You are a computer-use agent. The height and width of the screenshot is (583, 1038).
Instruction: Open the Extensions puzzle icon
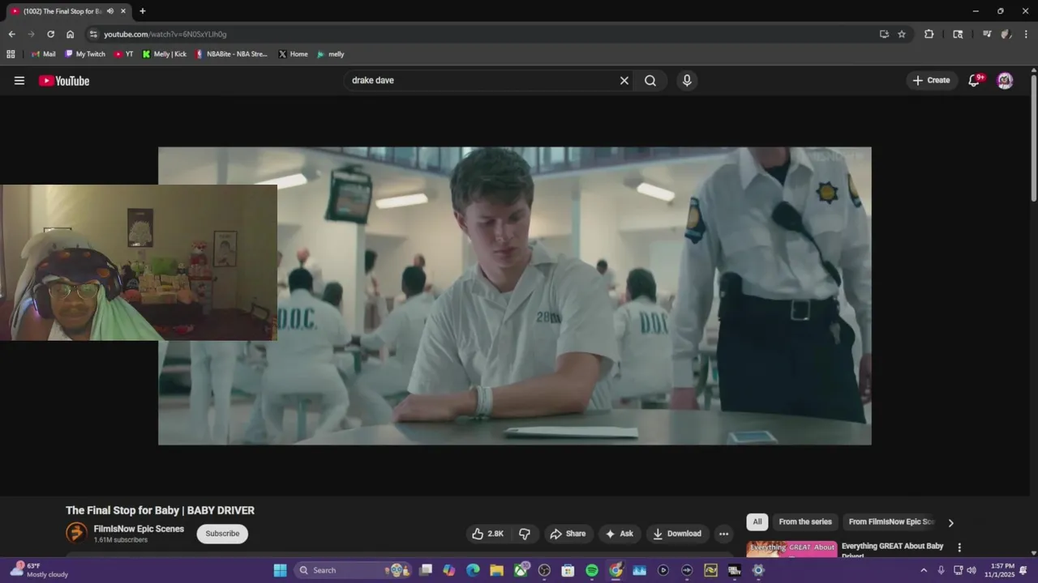click(x=929, y=34)
